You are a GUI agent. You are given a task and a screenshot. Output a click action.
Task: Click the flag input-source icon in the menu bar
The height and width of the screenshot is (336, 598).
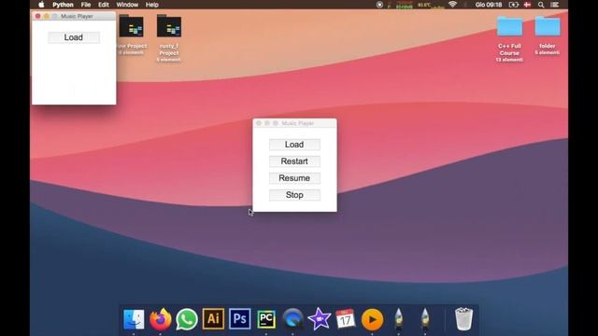pyautogui.click(x=527, y=5)
